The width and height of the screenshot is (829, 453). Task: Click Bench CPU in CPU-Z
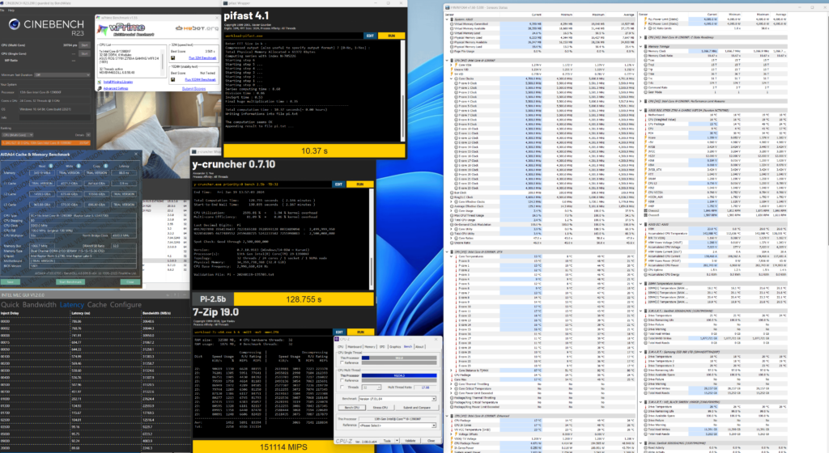point(352,408)
